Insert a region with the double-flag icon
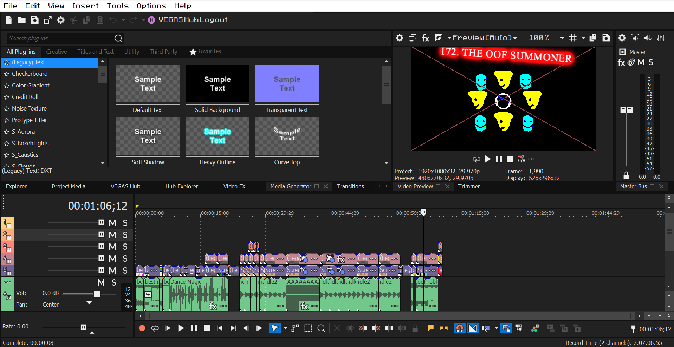Viewport: 674px width, 347px height. click(444, 328)
